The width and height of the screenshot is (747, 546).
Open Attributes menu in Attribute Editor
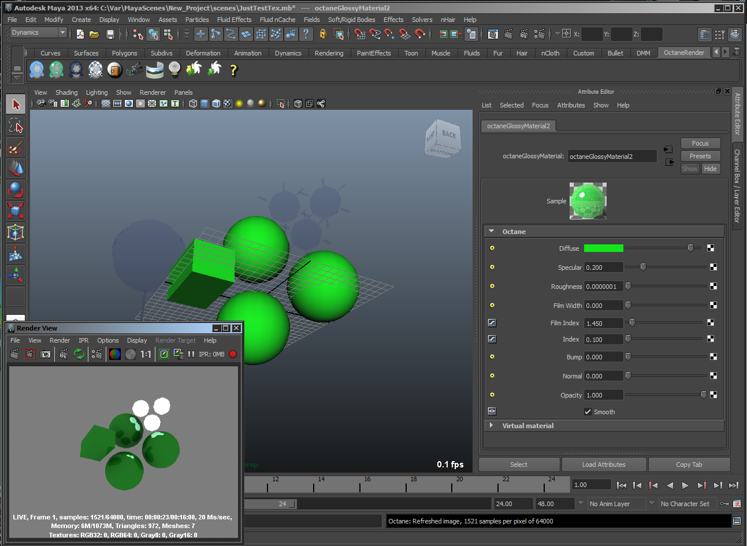571,105
